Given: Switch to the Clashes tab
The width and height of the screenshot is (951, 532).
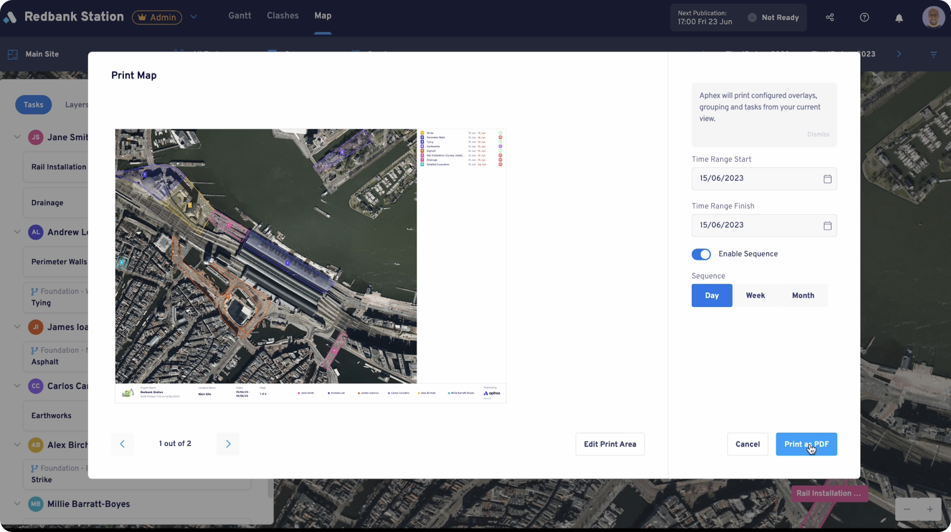Looking at the screenshot, I should click(x=282, y=16).
